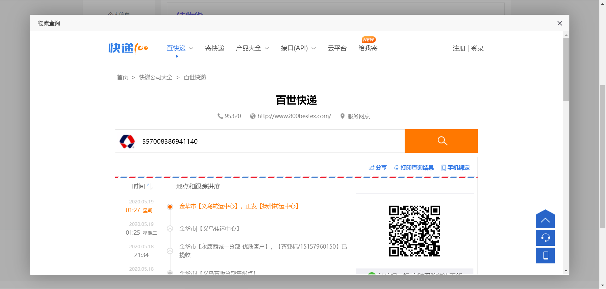
Task: Click the printer icon
Action: pos(397,168)
